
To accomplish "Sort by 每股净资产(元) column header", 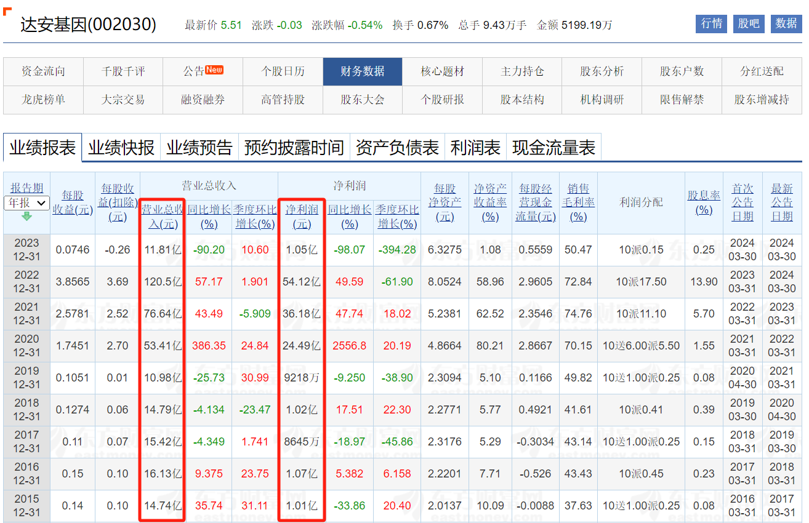I will tap(445, 202).
